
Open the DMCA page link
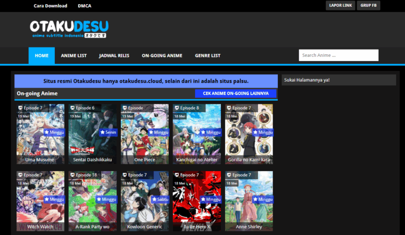coord(84,6)
